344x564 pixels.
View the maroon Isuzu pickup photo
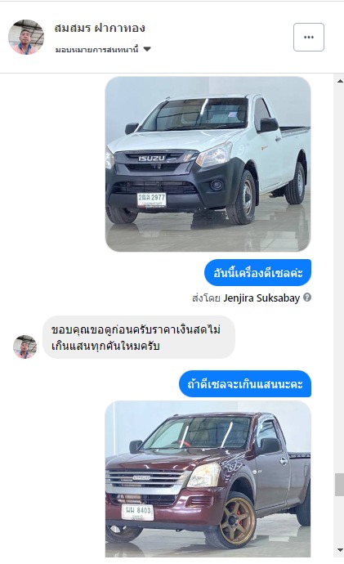208,479
